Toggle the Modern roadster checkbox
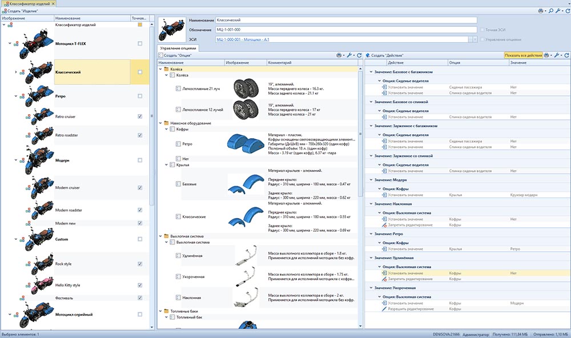 point(140,210)
